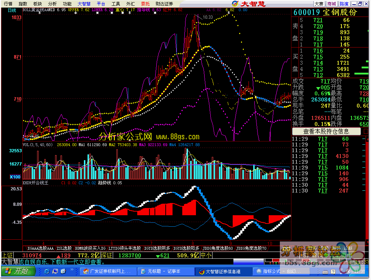Click the show desktop quick launch icon
The image size is (371, 280).
(55, 271)
